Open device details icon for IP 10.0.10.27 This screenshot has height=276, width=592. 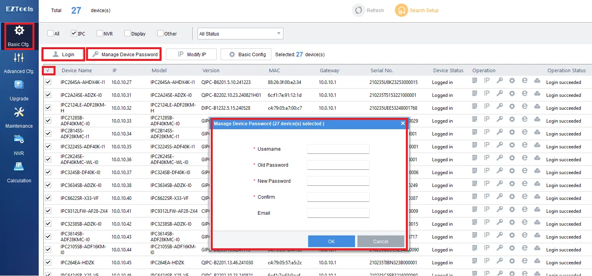[x=475, y=81]
